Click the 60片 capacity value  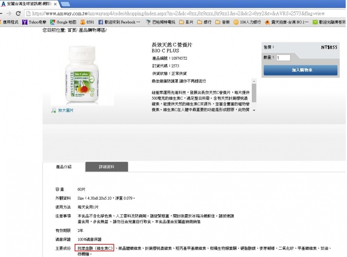(x=81, y=189)
